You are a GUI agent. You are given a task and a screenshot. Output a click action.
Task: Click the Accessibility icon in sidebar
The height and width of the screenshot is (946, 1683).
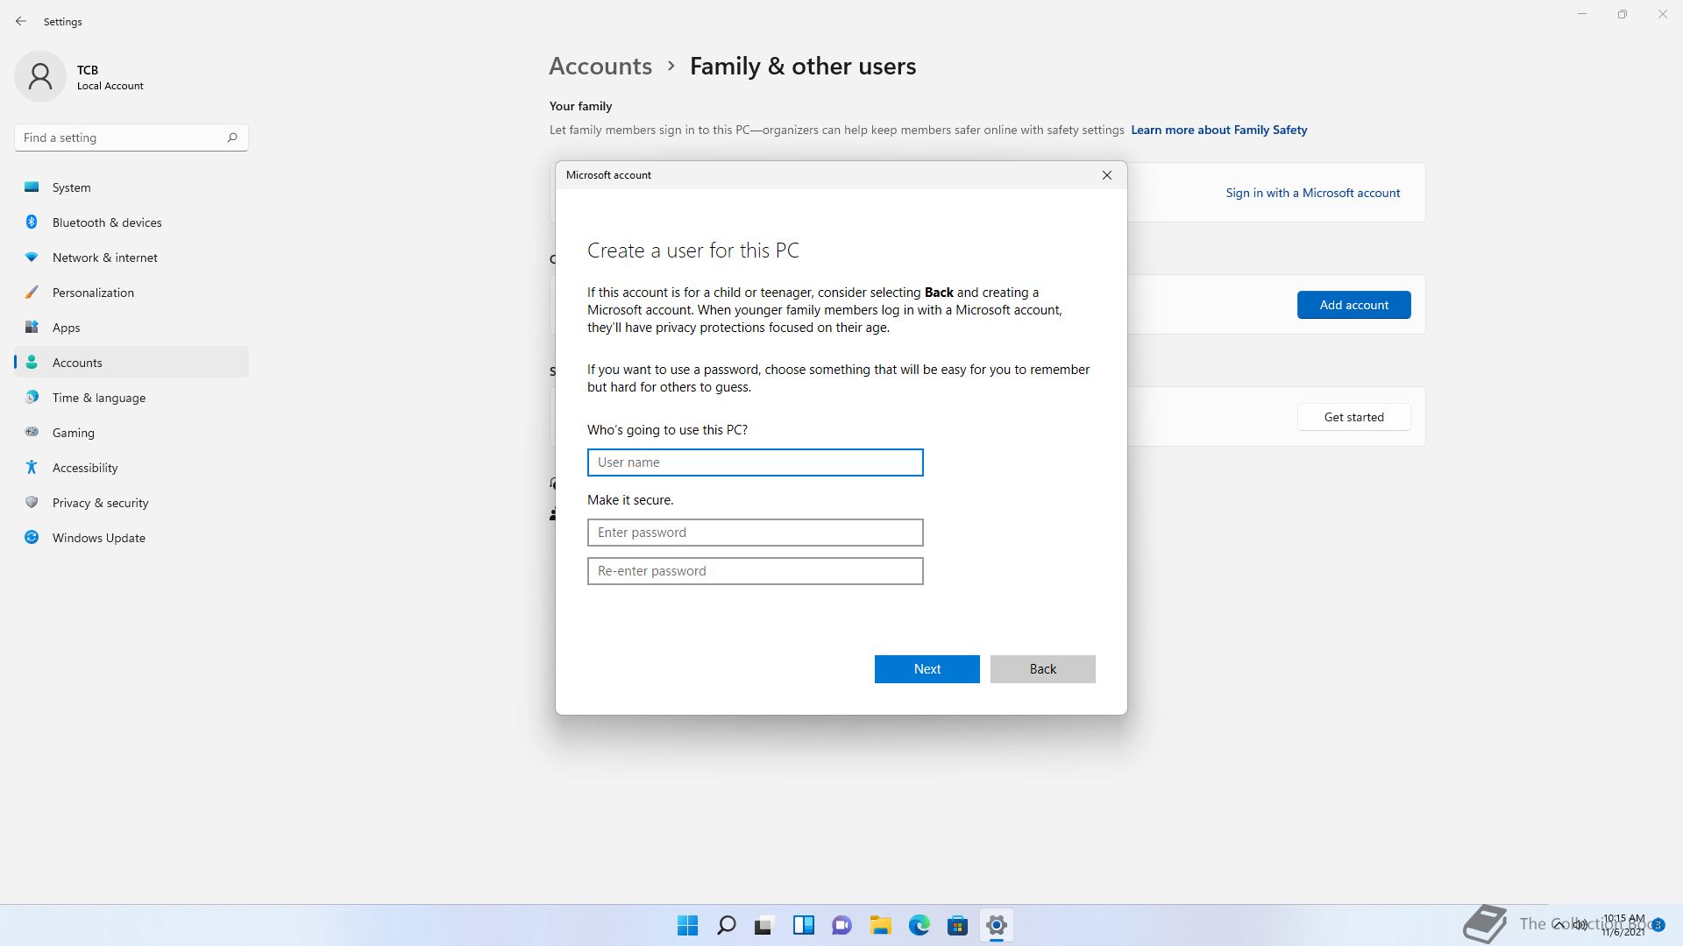pyautogui.click(x=32, y=468)
